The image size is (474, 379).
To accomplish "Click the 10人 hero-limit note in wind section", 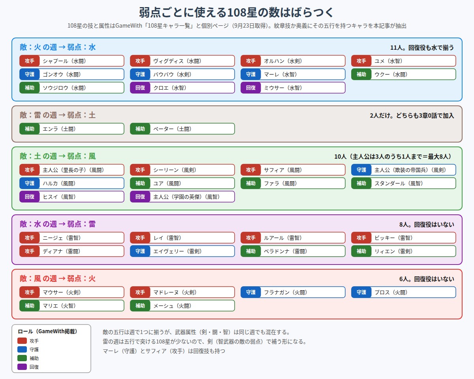I will point(394,157).
